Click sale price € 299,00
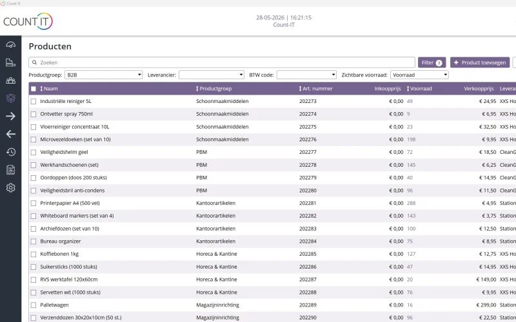 pyautogui.click(x=486, y=305)
